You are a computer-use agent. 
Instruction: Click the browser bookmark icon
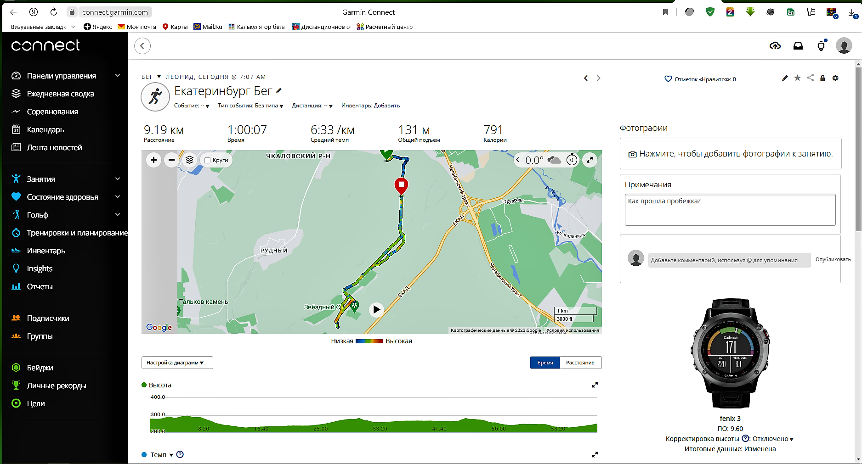click(665, 12)
